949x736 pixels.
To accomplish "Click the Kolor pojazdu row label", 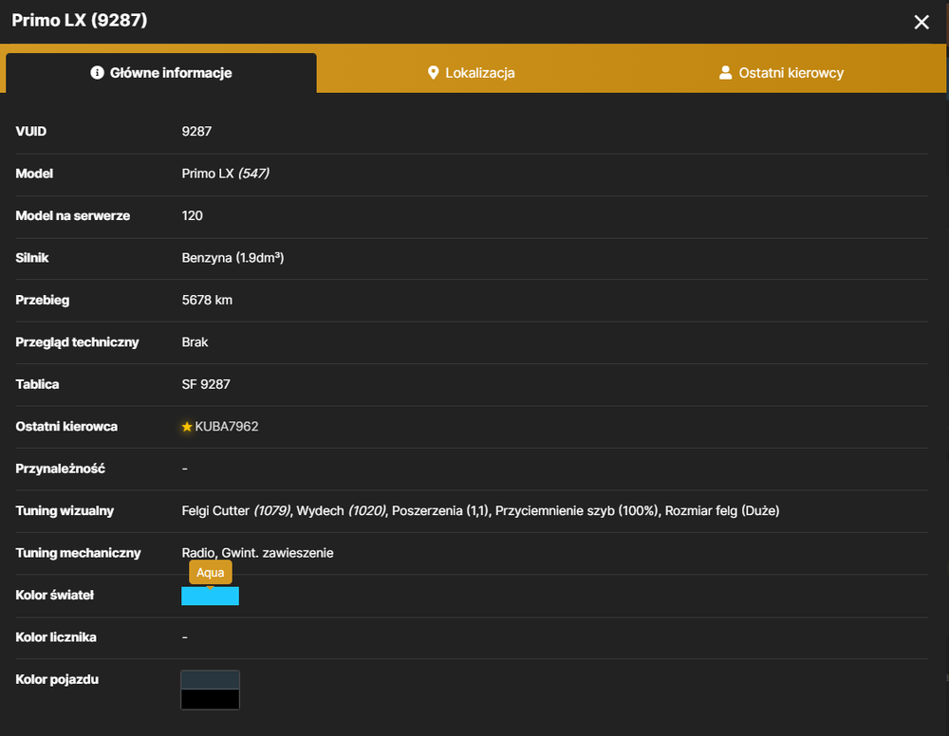I will point(57,680).
